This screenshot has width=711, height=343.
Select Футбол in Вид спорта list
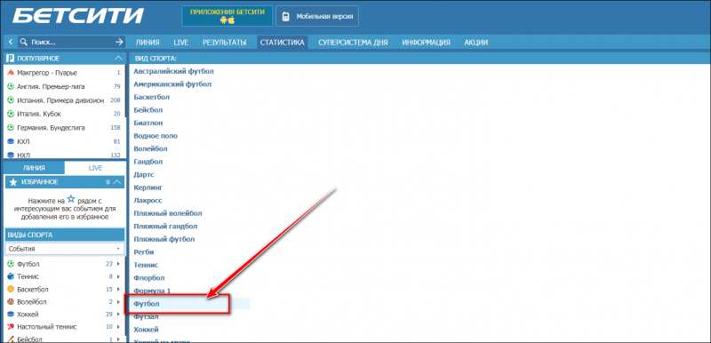(x=147, y=304)
